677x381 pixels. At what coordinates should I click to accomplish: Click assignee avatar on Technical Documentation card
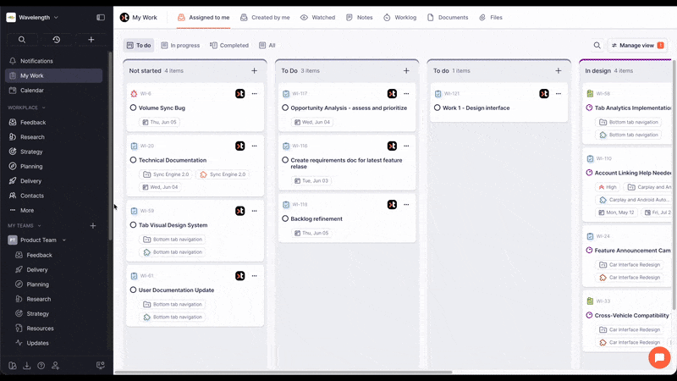tap(240, 146)
